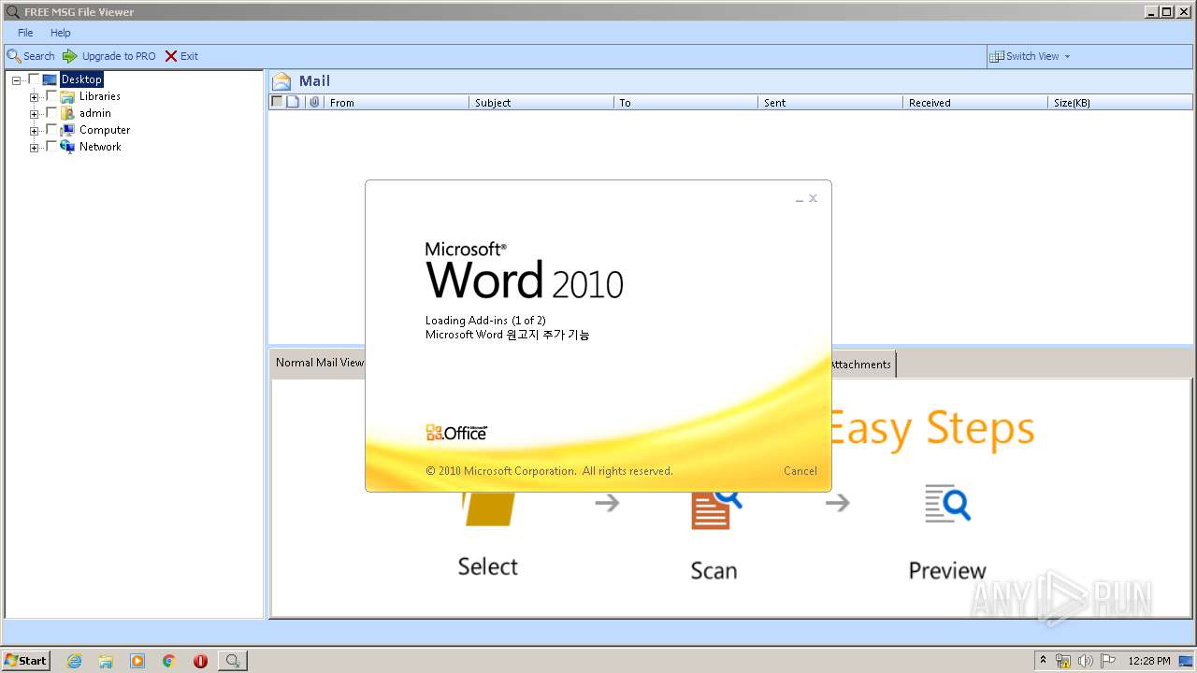Switch to the Normal Mail View tab
The height and width of the screenshot is (673, 1197).
tap(319, 363)
